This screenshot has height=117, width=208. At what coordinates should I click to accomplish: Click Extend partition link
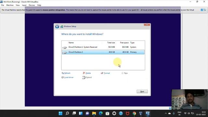coord(87,77)
